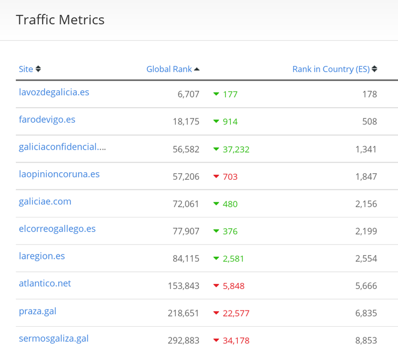Click the Site column sort arrows icon
This screenshot has width=398, height=352.
(x=38, y=69)
